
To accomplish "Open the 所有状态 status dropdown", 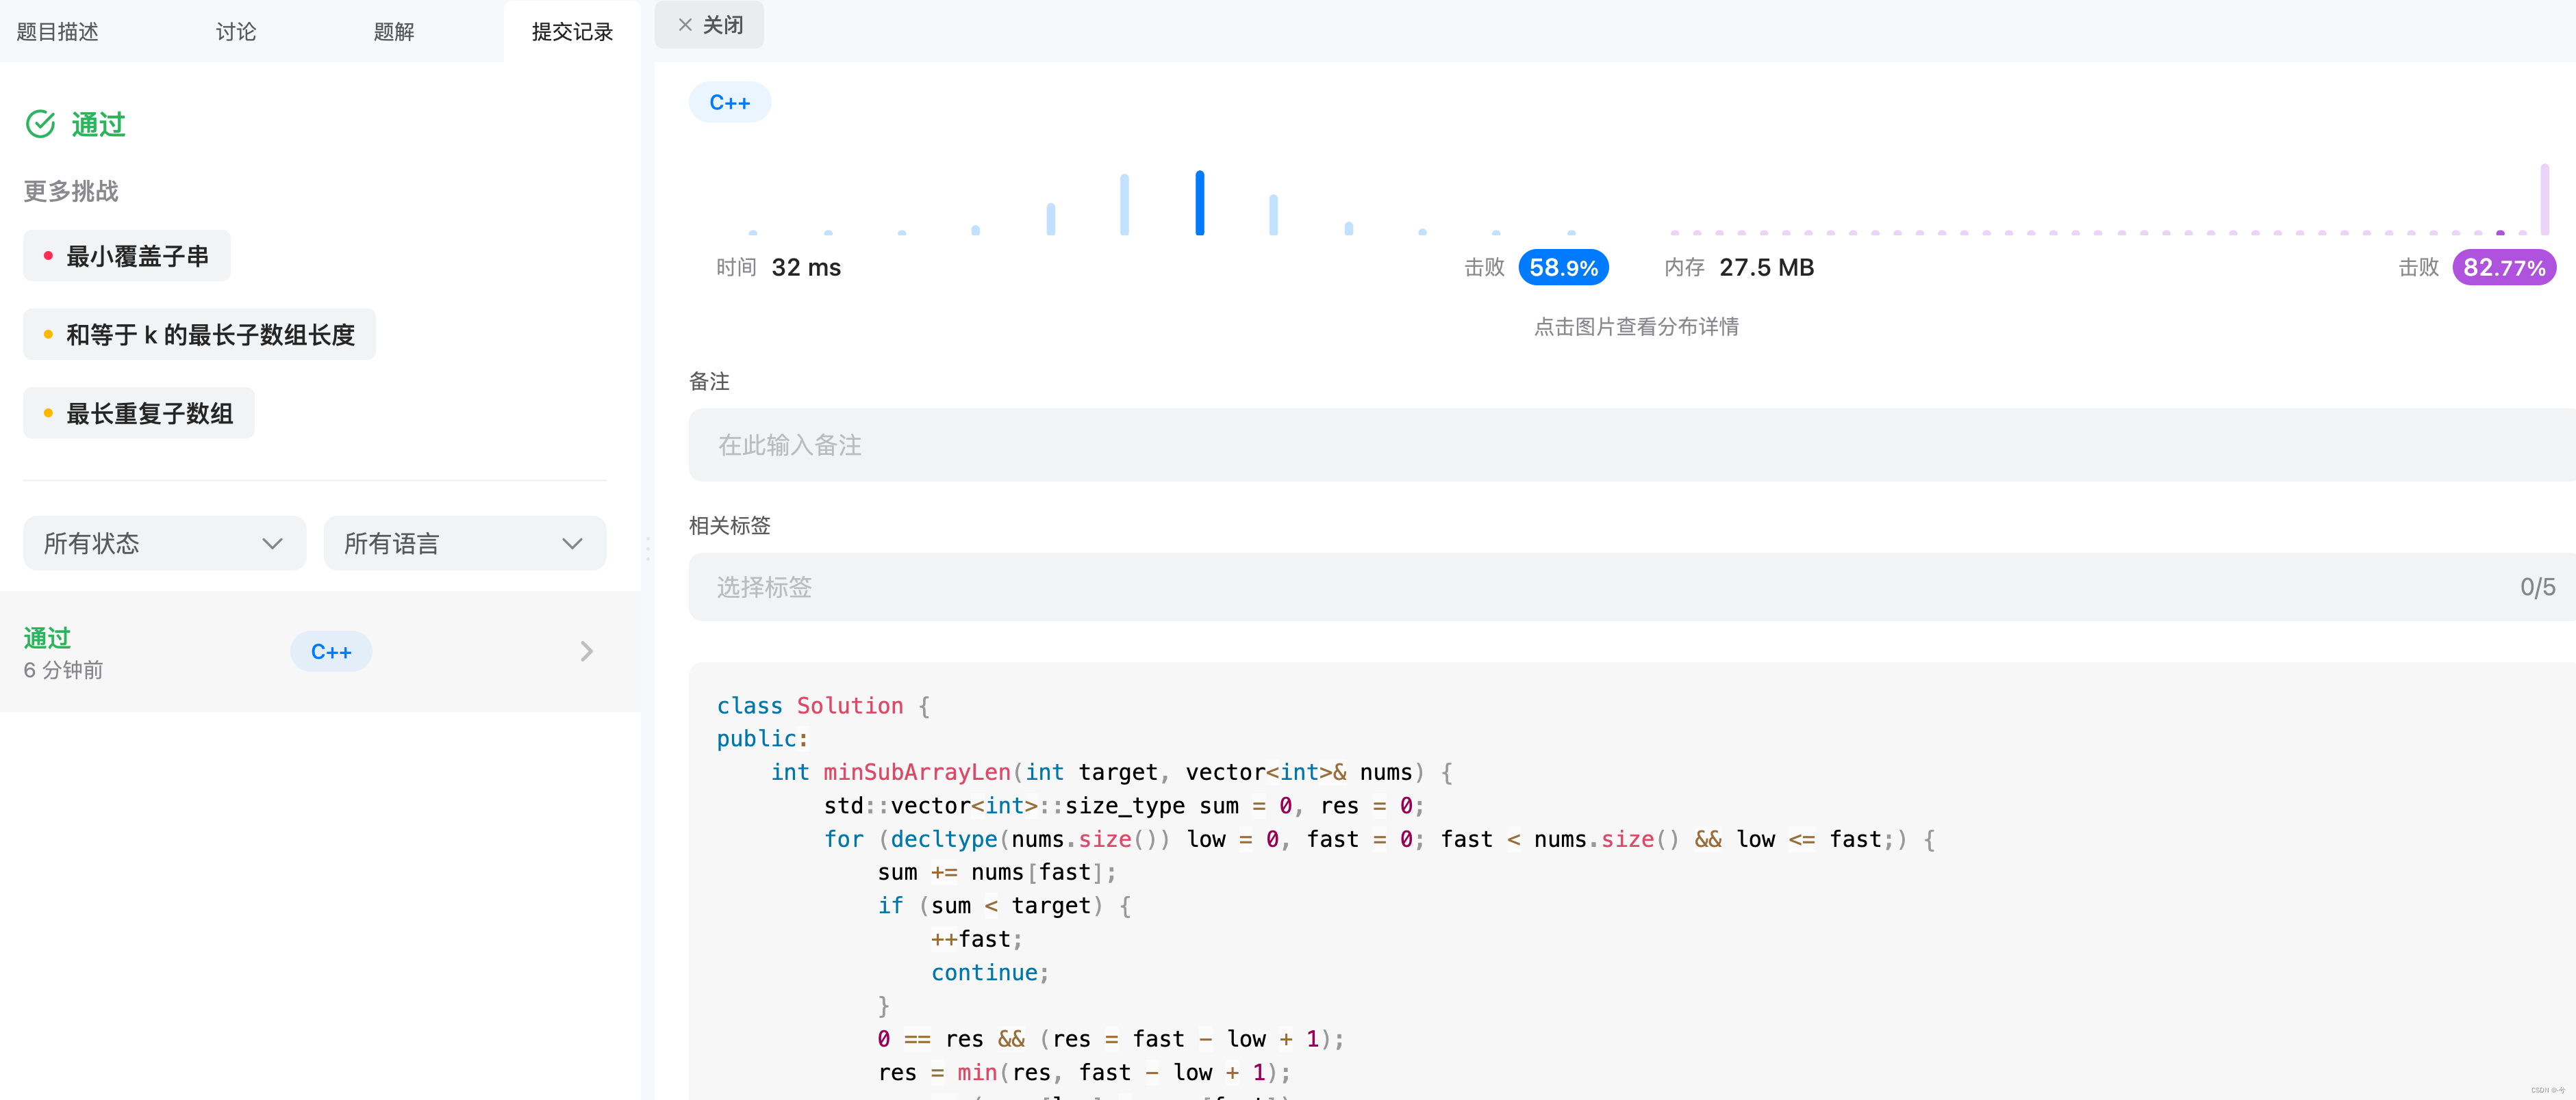I will pyautogui.click(x=164, y=544).
